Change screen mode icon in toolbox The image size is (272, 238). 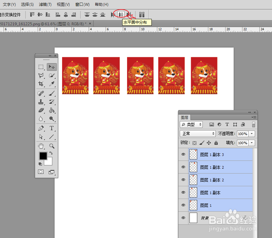[x=52, y=172]
